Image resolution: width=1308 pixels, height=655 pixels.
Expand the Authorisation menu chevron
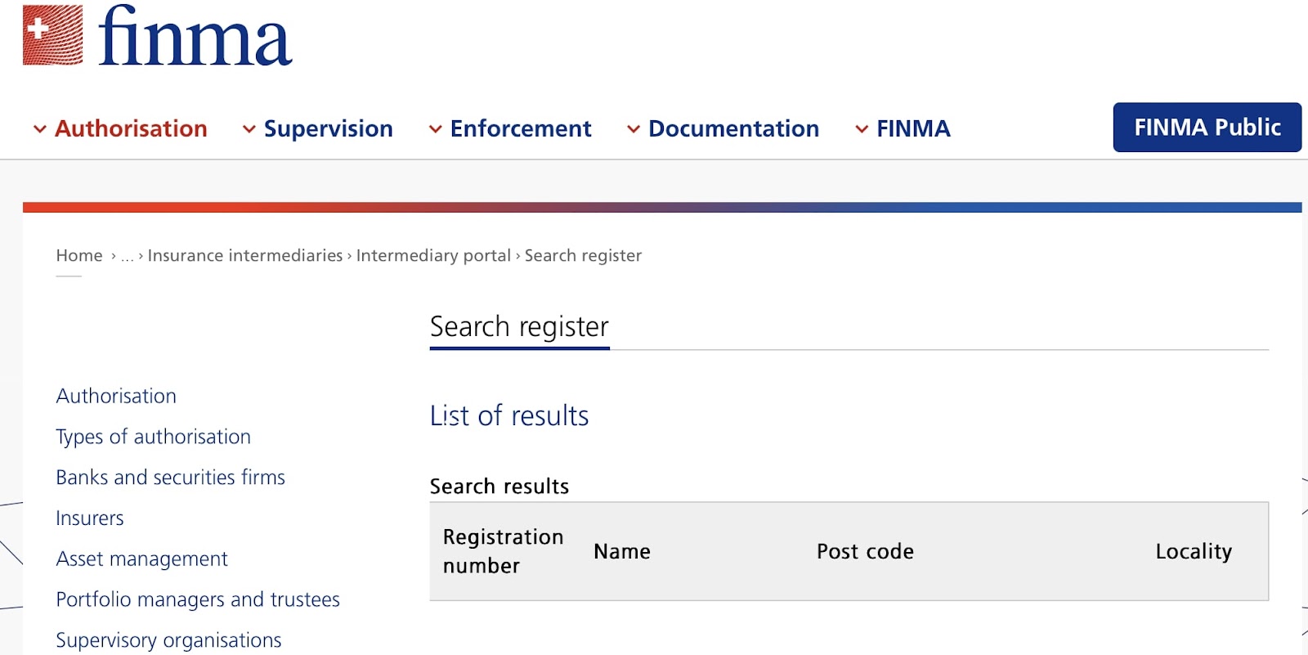point(39,129)
